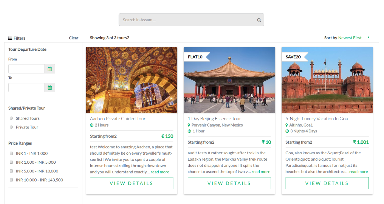Click location pin beside Porvenir Canyon

[189, 125]
